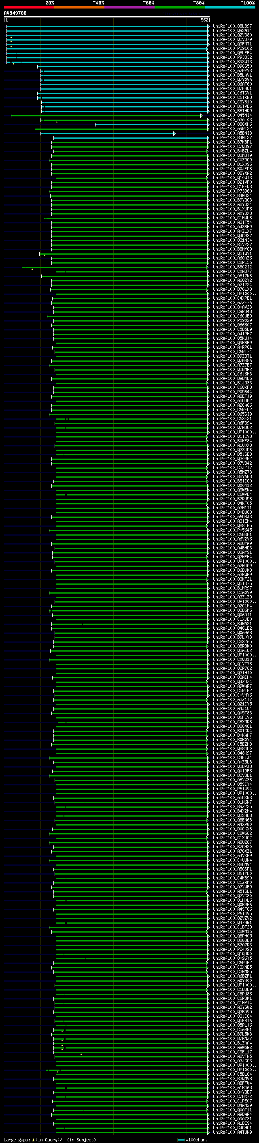Select the UniRef100_A4TWN9 label
Image resolution: width=259 pixels, height=1143 pixels.
click(232, 1132)
